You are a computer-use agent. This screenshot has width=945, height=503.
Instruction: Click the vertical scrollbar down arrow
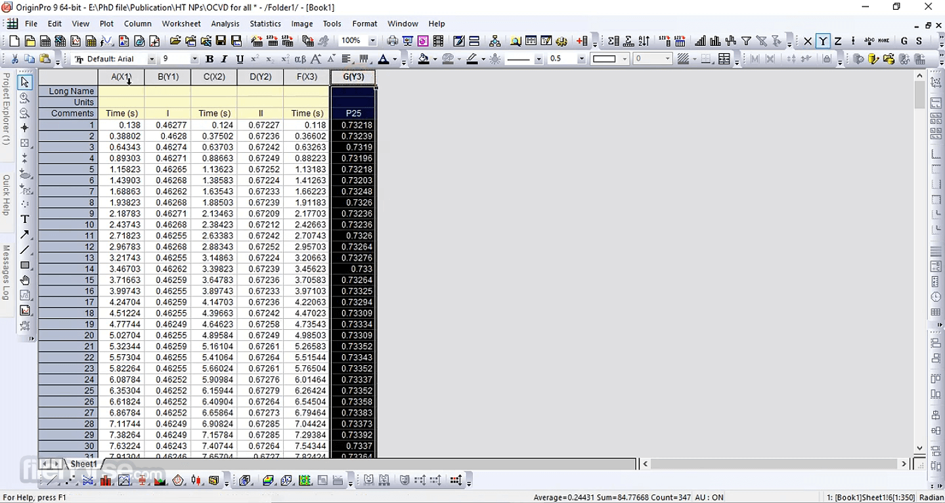(919, 448)
